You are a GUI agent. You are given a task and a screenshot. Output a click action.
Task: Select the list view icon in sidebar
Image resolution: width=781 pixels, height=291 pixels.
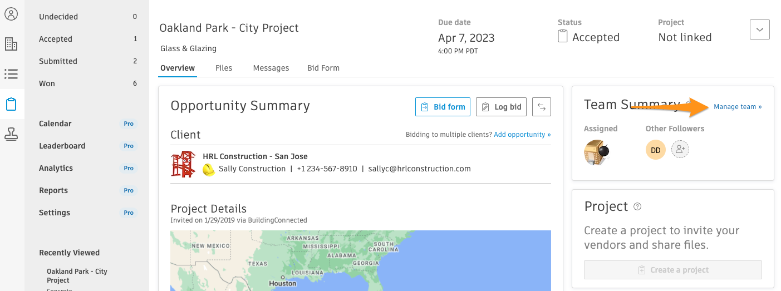point(11,73)
